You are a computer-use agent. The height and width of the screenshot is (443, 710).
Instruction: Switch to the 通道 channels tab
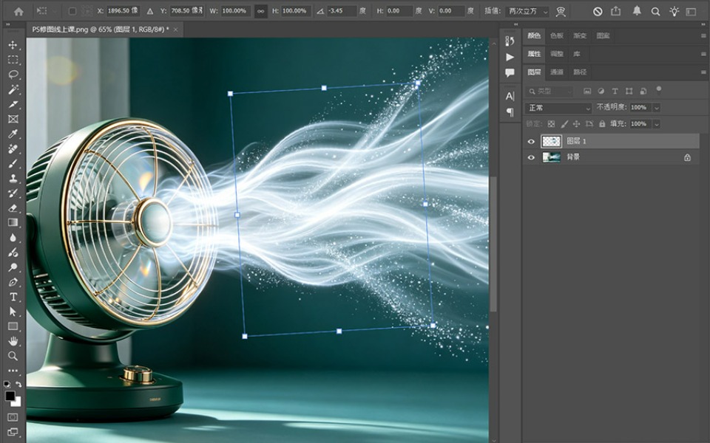[556, 72]
